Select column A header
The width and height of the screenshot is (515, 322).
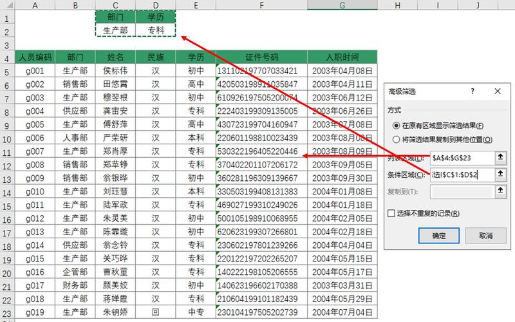click(x=35, y=5)
